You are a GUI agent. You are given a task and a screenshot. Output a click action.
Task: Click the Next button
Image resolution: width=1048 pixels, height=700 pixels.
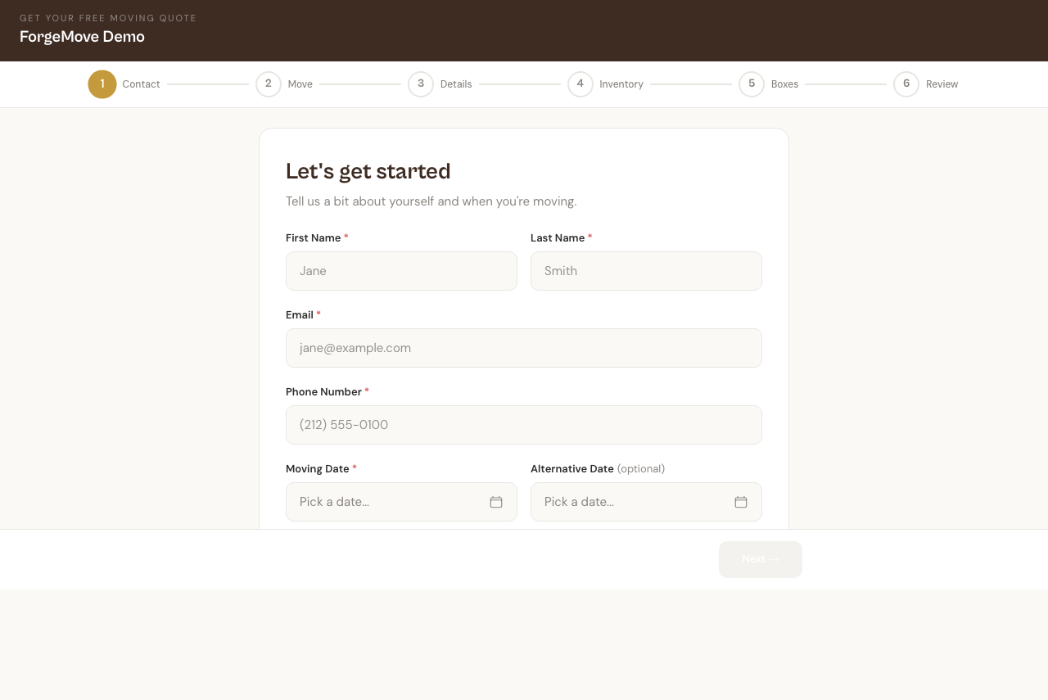coord(761,559)
